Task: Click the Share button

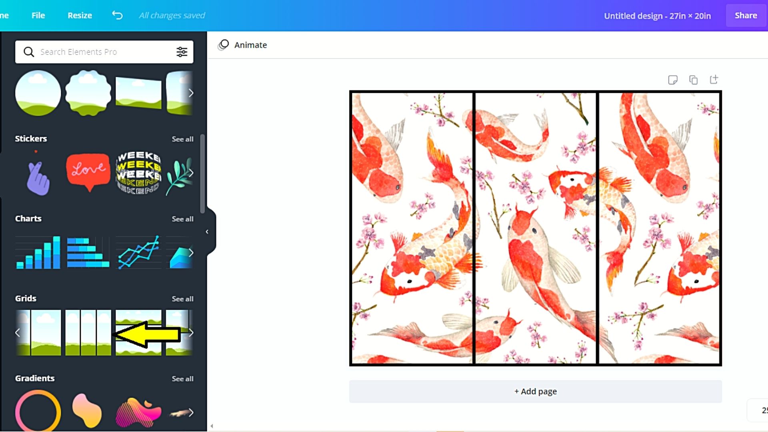Action: pos(746,15)
